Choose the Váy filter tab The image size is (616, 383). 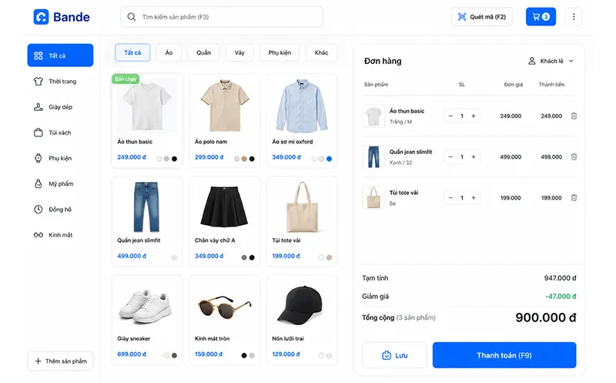(x=239, y=52)
